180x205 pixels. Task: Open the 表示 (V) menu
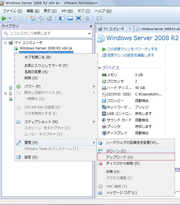tap(50, 11)
